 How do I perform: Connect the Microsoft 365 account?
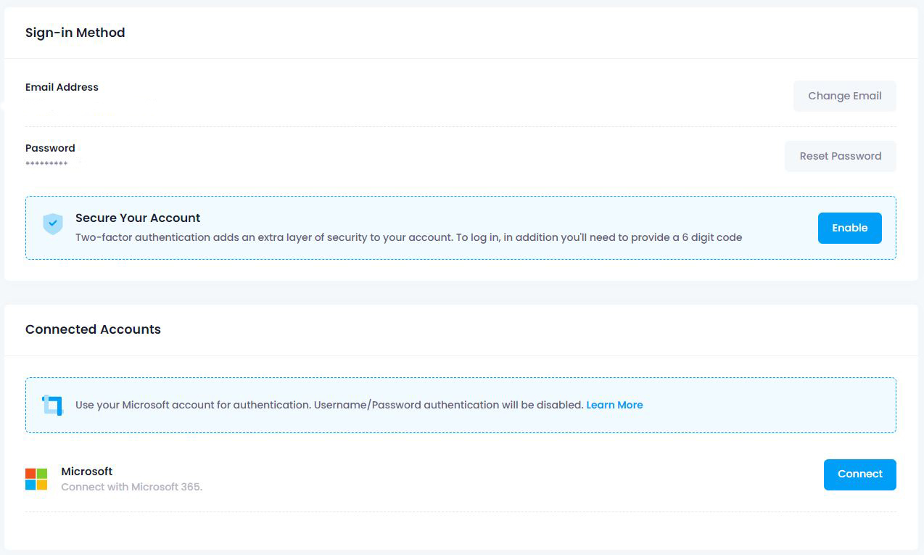click(x=859, y=474)
